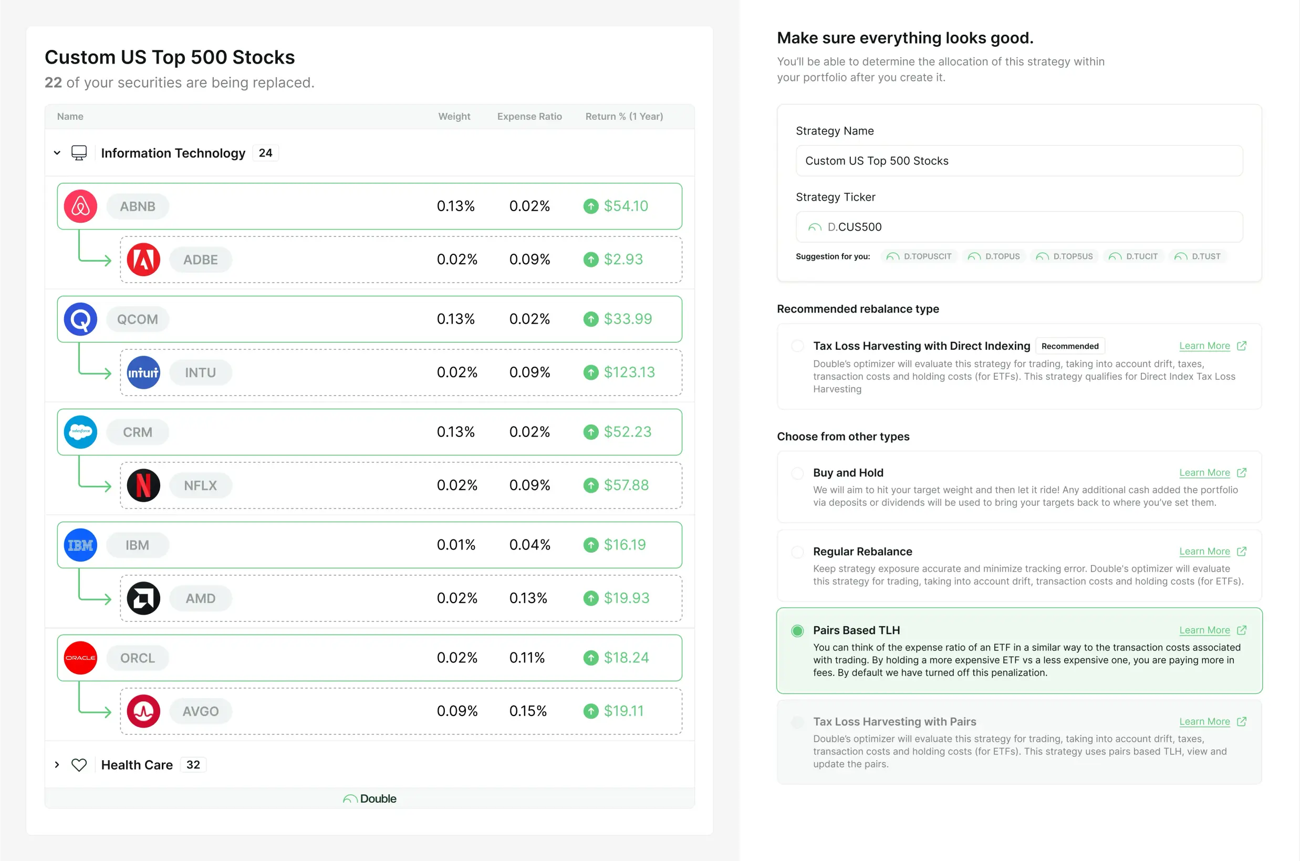1300x861 pixels.
Task: Click the Return % (1 Year) column header
Action: 624,117
